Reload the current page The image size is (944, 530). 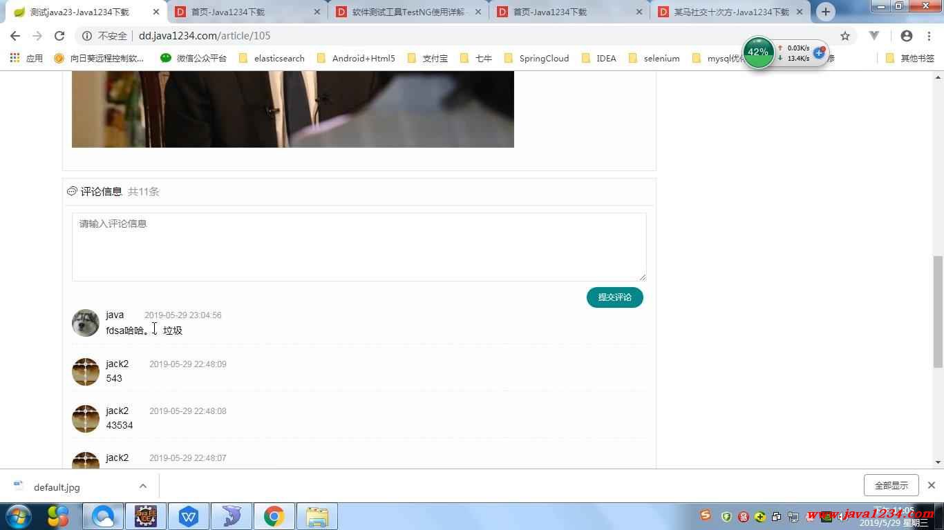tap(59, 36)
